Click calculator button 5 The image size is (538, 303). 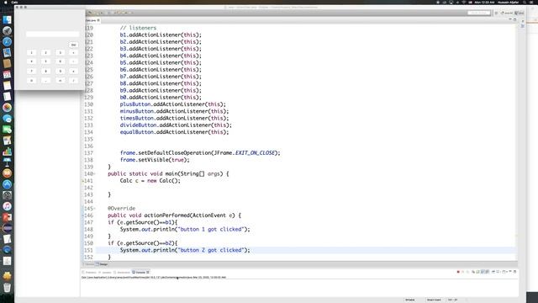click(x=45, y=61)
